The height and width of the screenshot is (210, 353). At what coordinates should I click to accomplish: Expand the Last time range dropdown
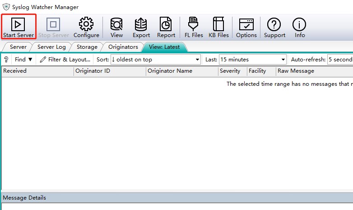pyautogui.click(x=253, y=60)
